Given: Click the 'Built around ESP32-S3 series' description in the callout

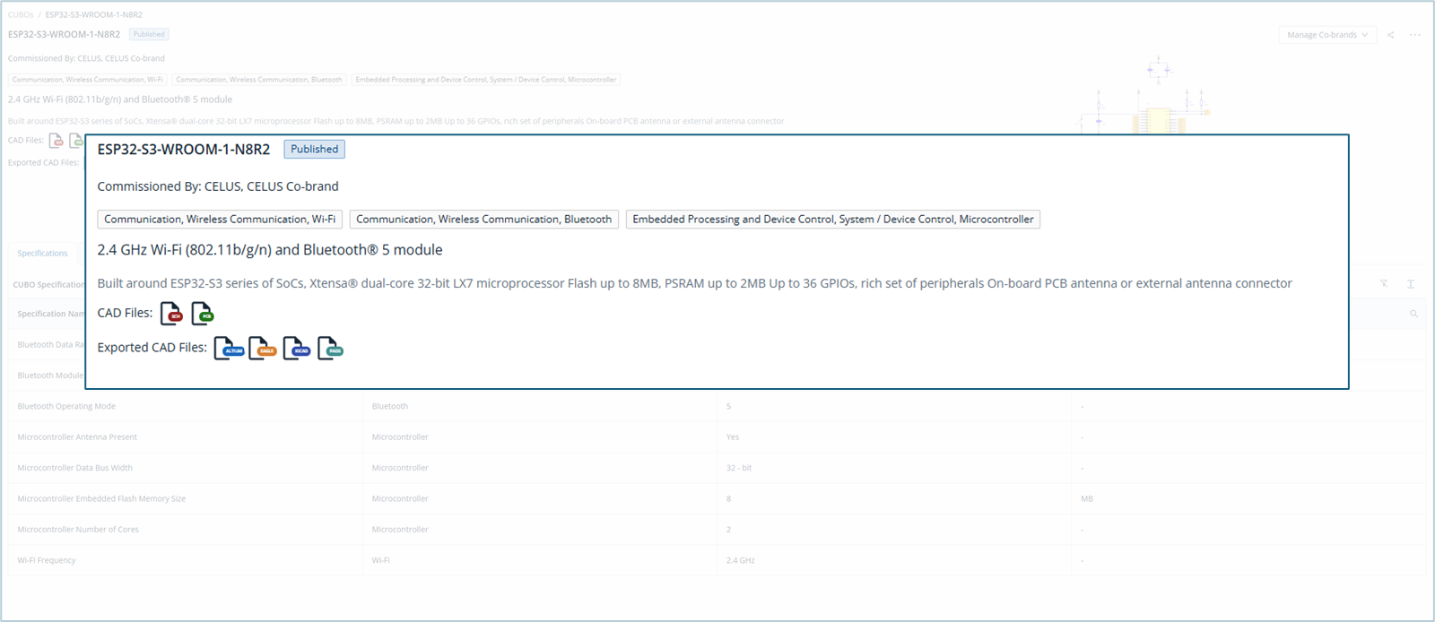Looking at the screenshot, I should (695, 283).
